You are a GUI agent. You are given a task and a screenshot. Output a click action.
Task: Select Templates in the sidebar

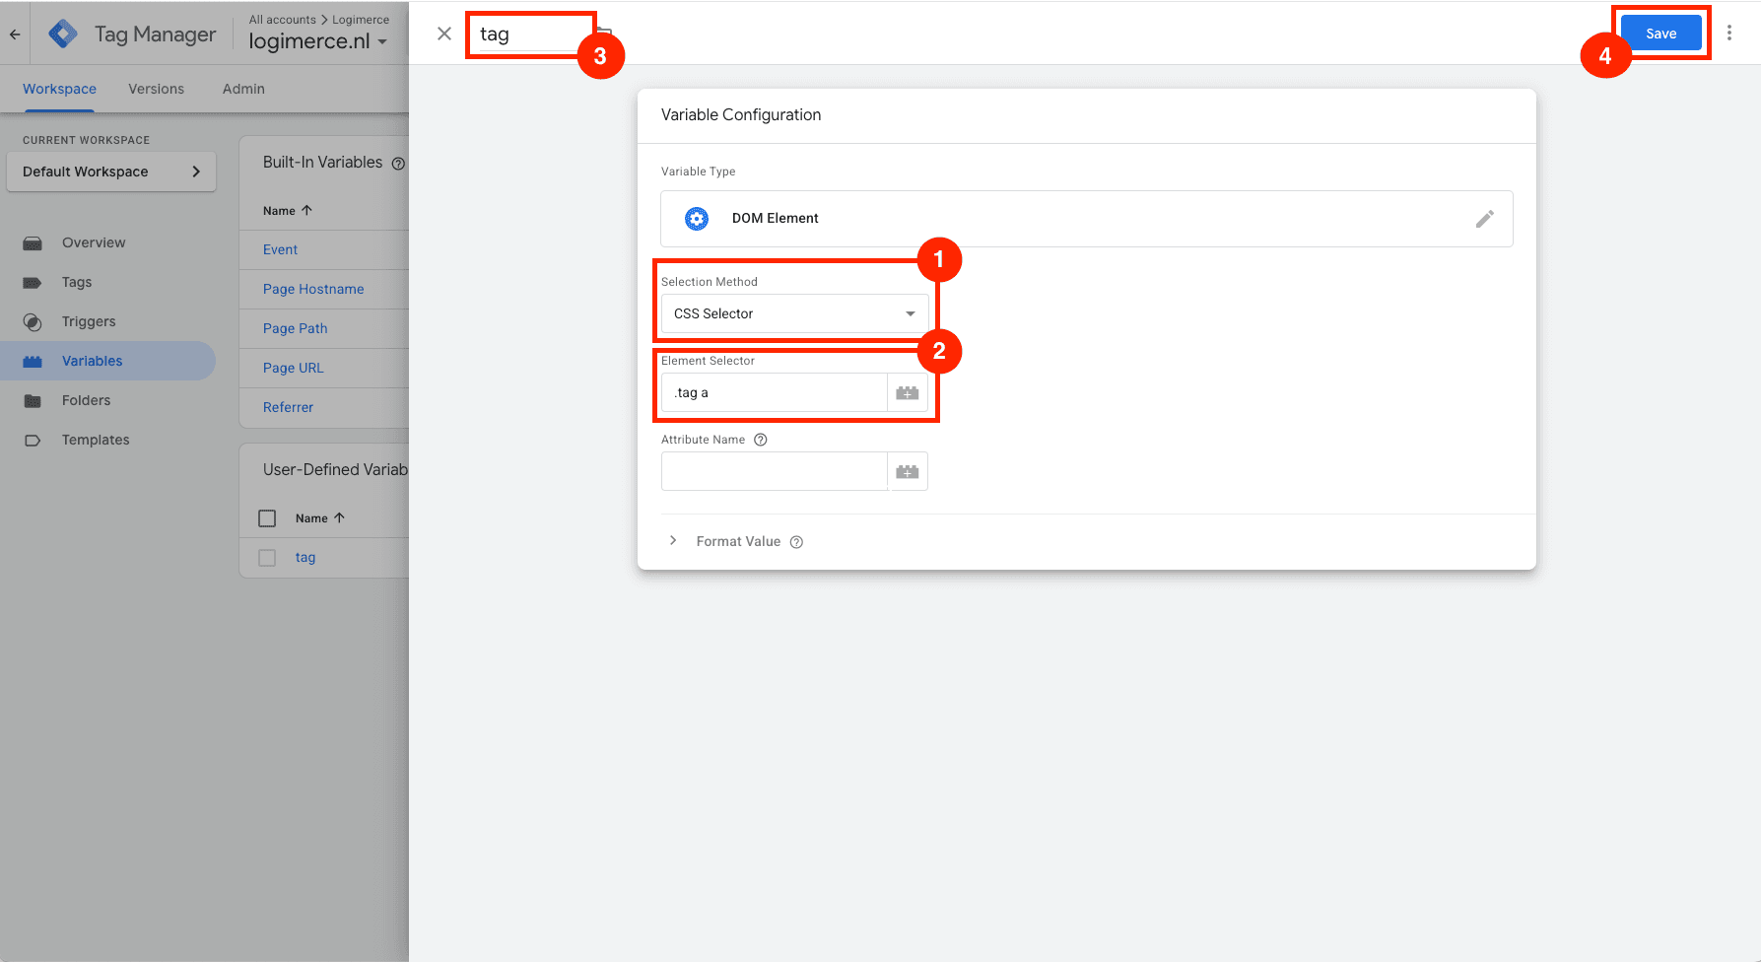[x=95, y=440]
